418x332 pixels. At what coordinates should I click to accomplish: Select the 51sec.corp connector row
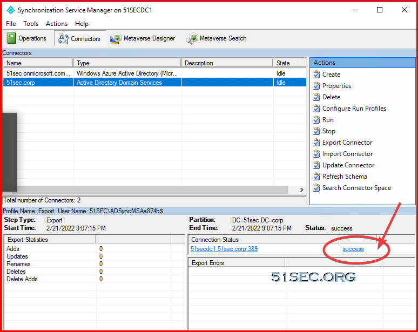click(x=155, y=83)
